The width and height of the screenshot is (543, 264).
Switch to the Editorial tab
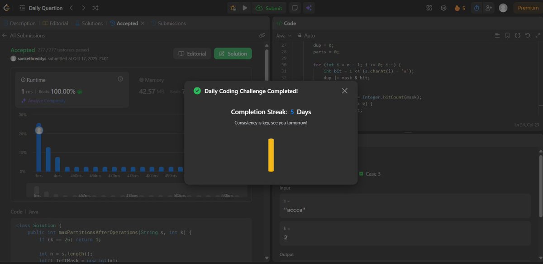[x=56, y=23]
